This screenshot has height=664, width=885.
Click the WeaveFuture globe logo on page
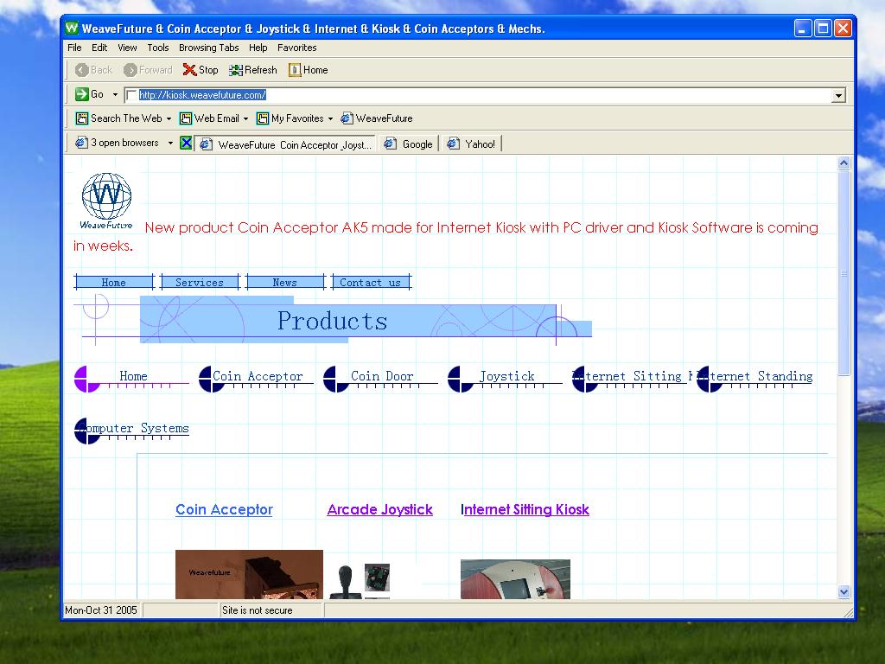(106, 201)
